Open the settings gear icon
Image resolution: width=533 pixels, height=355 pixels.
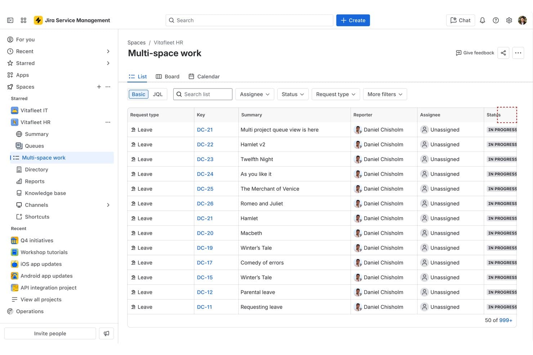[509, 21]
